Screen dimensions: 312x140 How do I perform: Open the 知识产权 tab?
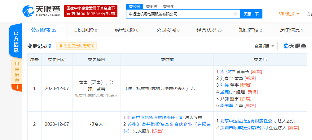250,30
